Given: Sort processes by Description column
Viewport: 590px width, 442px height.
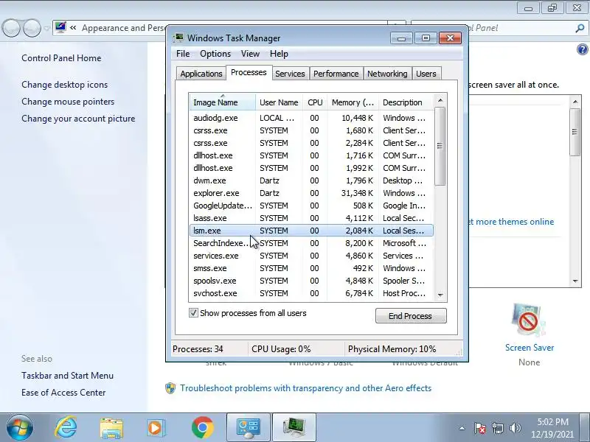Looking at the screenshot, I should point(406,102).
